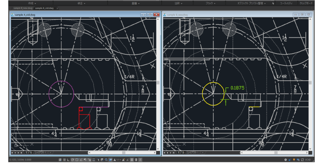Go to next layout tab in sample B_new window
This screenshot has height=163, width=323.
point(171,153)
